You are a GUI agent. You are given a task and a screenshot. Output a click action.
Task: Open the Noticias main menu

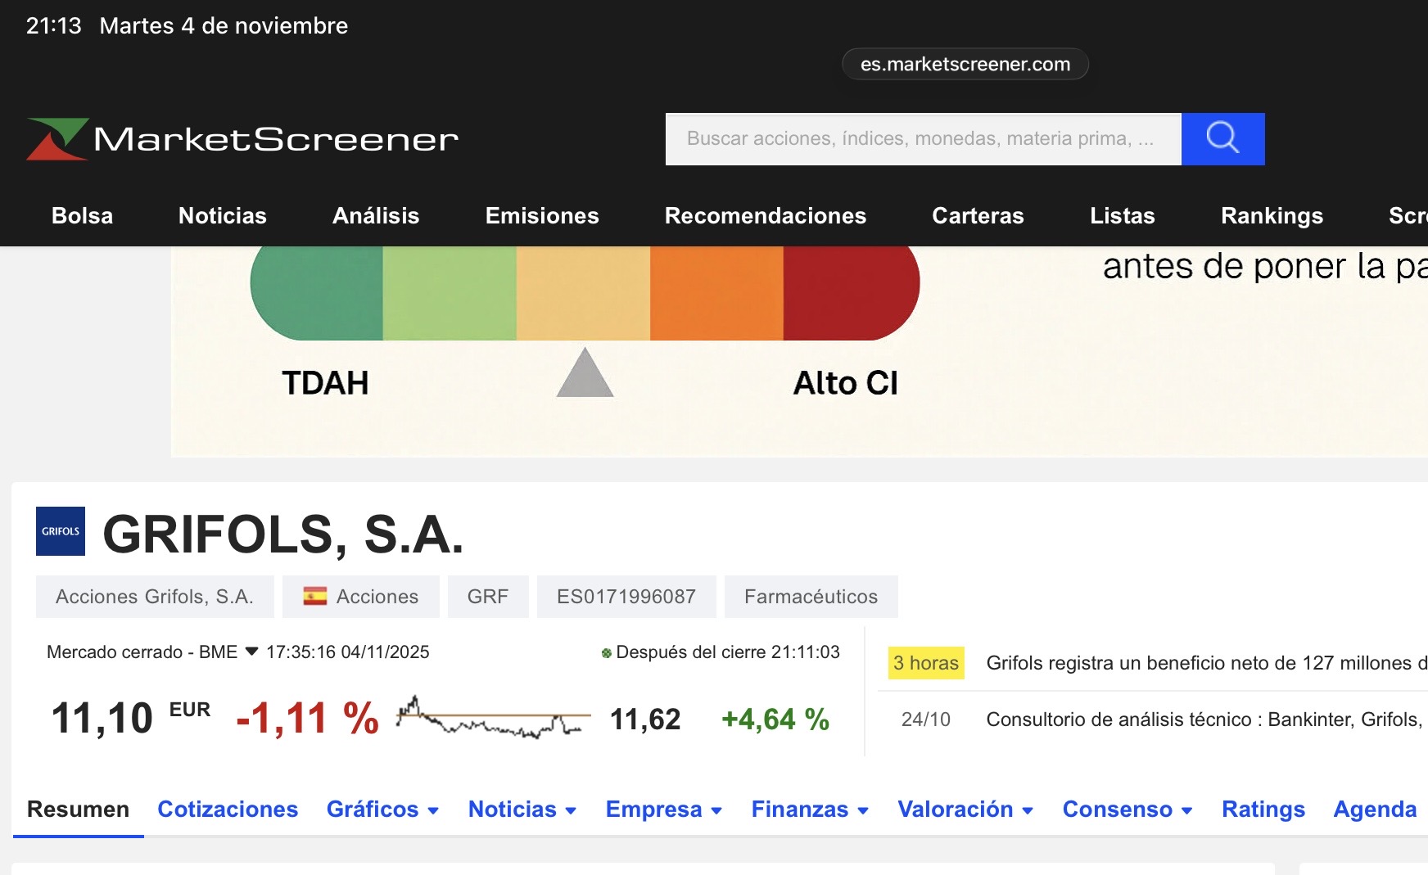click(x=223, y=215)
